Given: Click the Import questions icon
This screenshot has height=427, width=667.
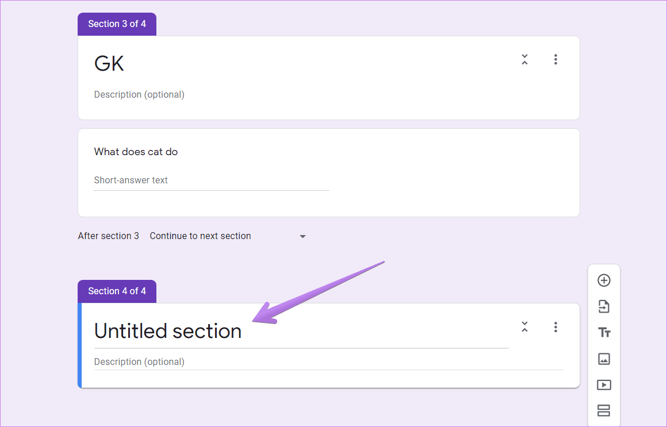Looking at the screenshot, I should [604, 306].
